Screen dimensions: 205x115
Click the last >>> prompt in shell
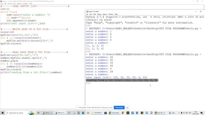(x=88, y=83)
